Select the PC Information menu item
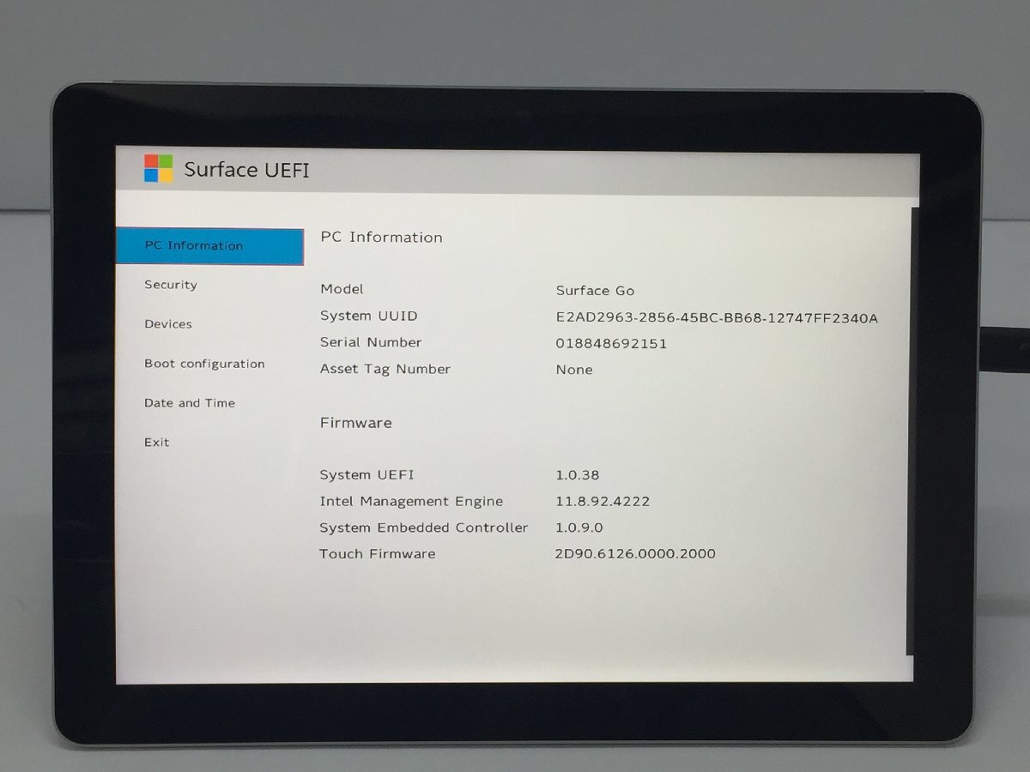This screenshot has height=772, width=1030. pos(210,246)
